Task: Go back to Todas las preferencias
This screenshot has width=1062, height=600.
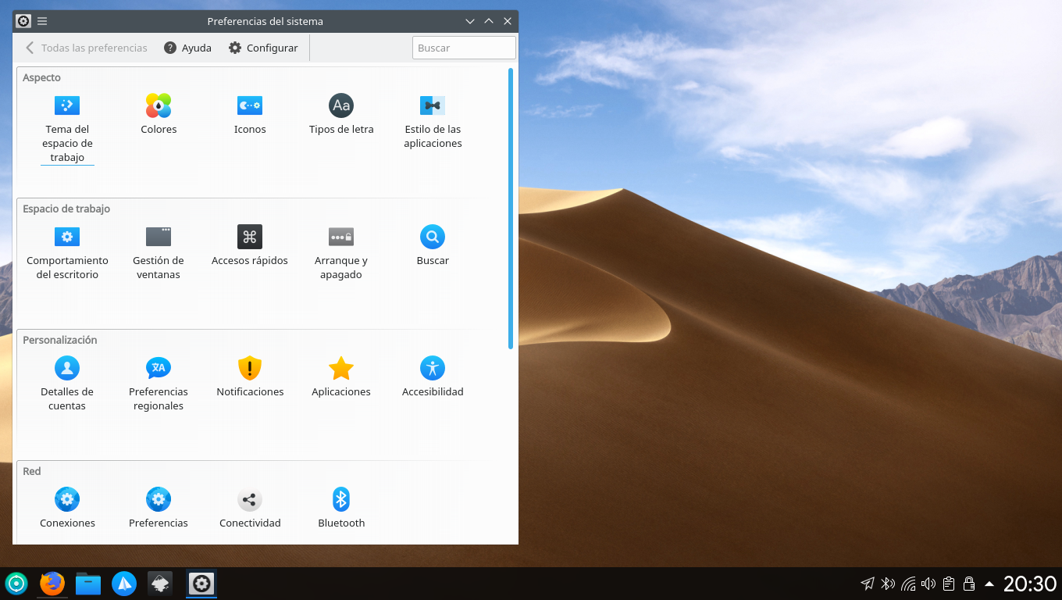Action: tap(86, 48)
